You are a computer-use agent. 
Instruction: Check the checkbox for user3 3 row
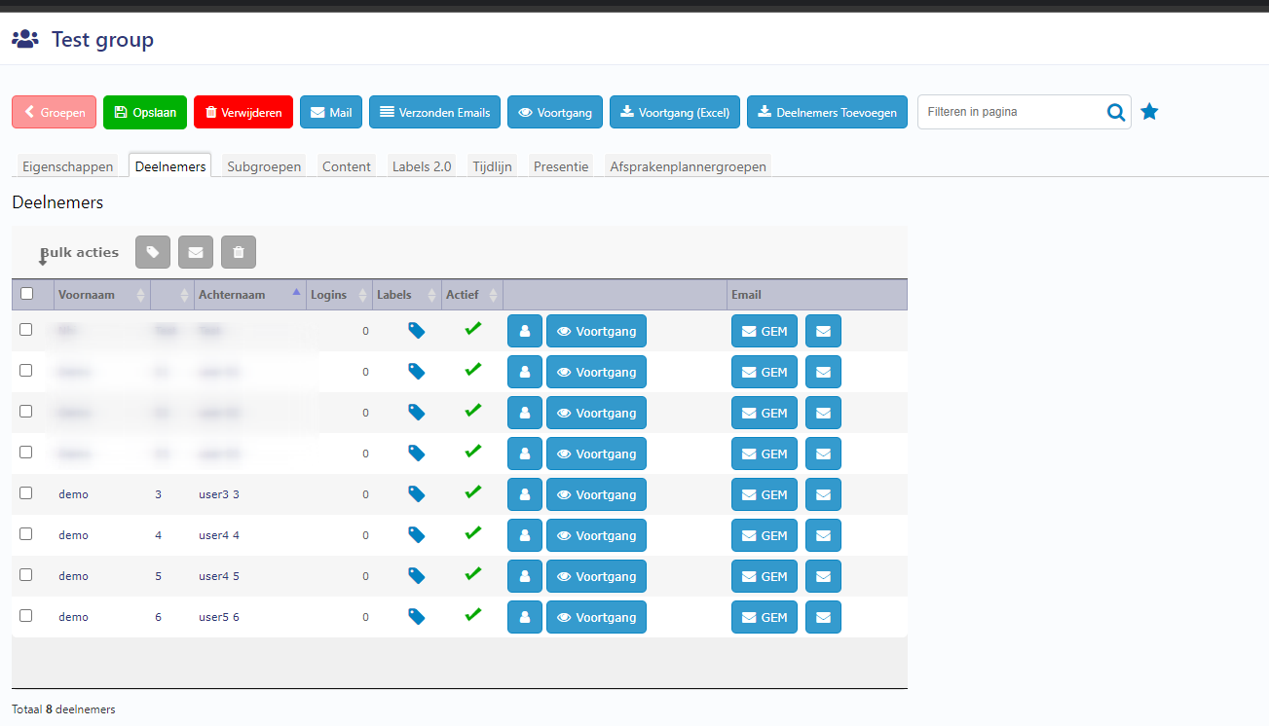click(x=26, y=493)
